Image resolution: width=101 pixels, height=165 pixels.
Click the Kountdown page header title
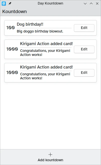pos(15,12)
